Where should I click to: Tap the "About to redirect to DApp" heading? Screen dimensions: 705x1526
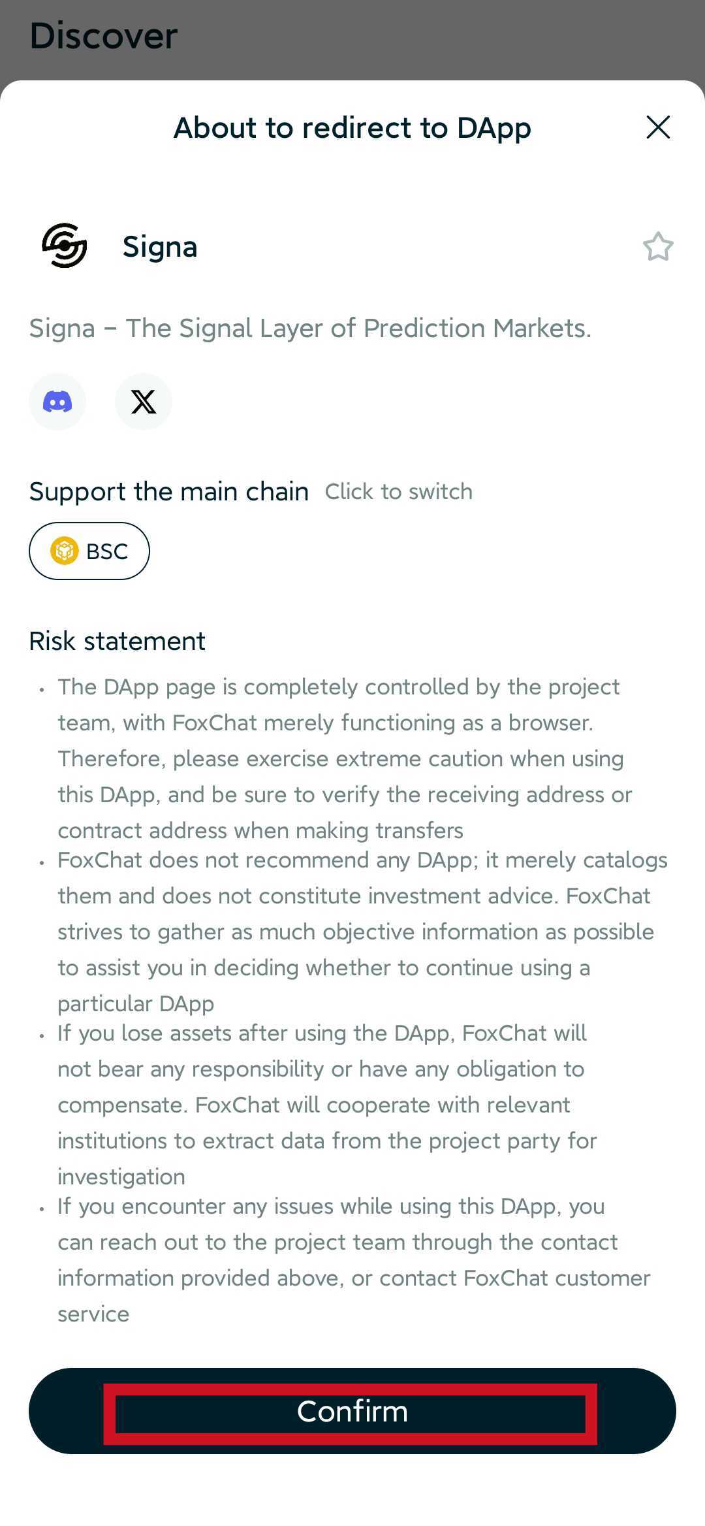352,127
